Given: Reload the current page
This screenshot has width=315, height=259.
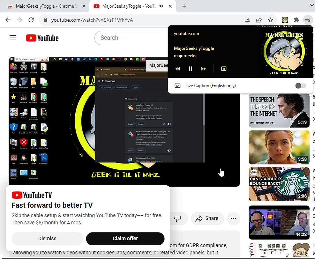Looking at the screenshot, I should pos(31,20).
